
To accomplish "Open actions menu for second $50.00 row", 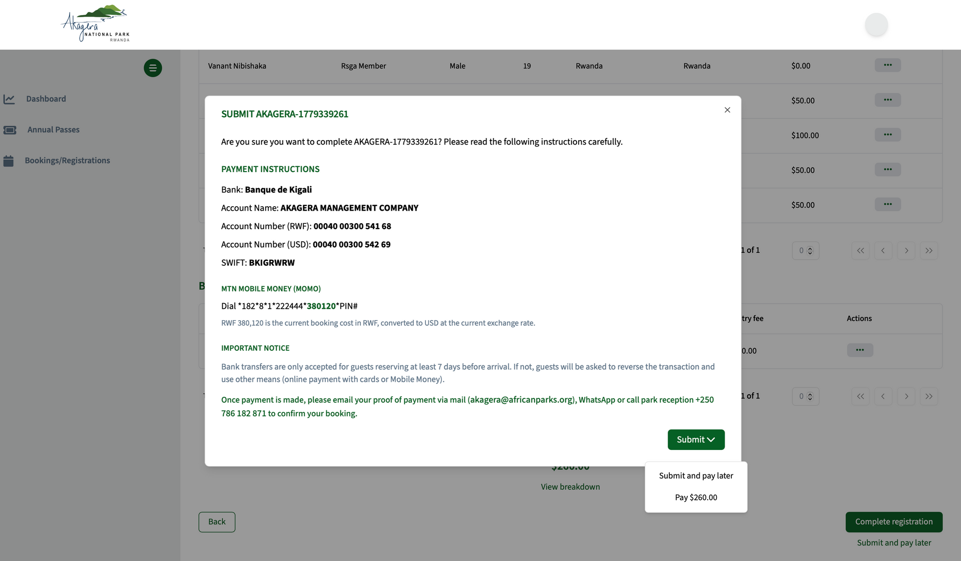I will [x=887, y=170].
